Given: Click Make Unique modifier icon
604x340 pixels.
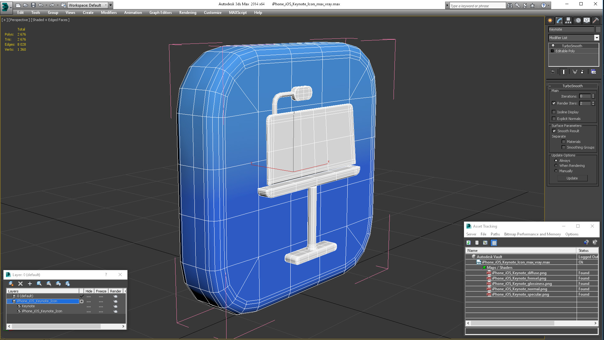Looking at the screenshot, I should pos(575,72).
